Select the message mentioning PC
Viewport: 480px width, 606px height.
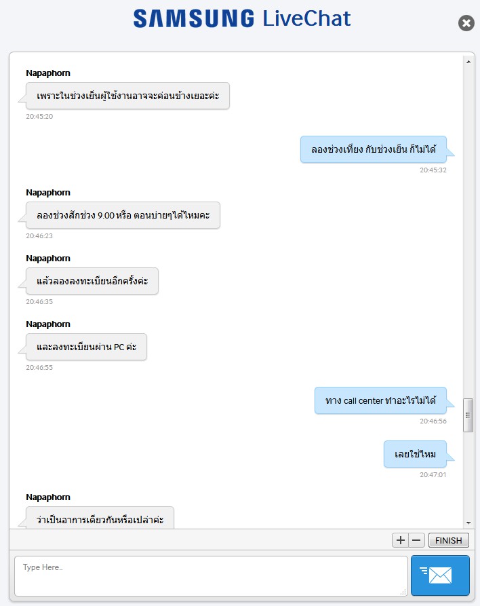point(86,347)
